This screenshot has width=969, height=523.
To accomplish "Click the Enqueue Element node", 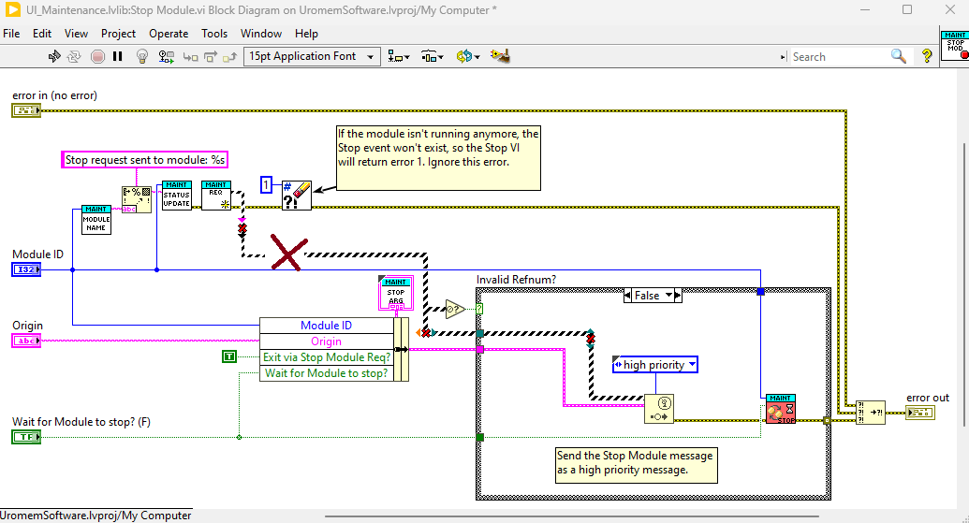I will tap(659, 409).
